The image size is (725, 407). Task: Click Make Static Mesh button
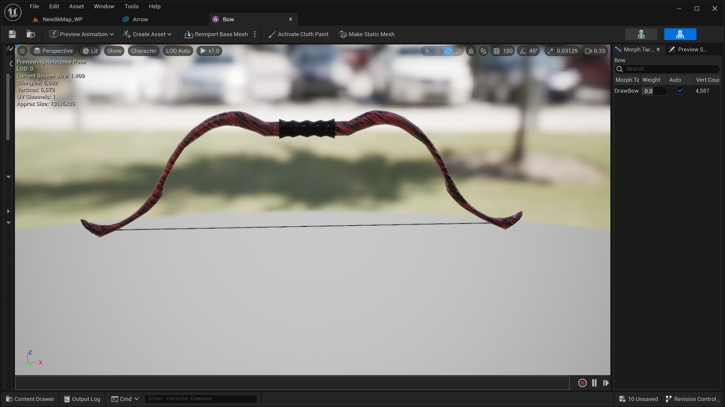367,34
